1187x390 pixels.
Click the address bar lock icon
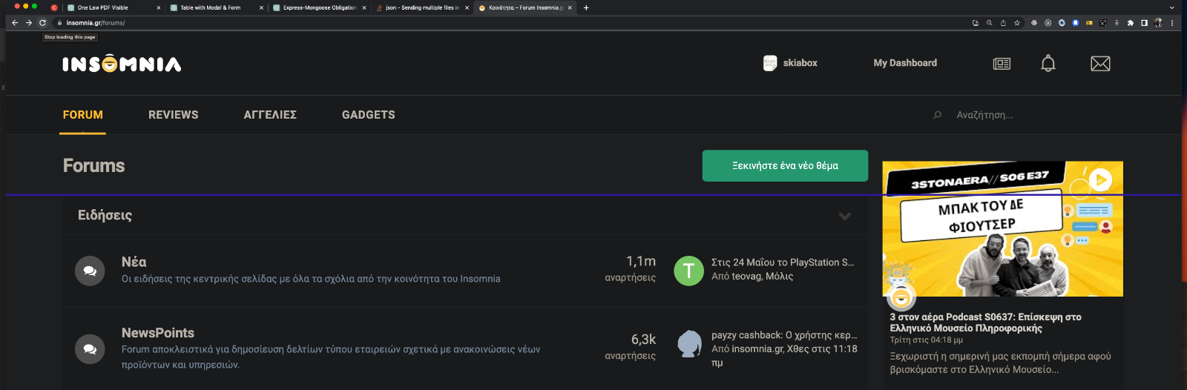tap(59, 23)
